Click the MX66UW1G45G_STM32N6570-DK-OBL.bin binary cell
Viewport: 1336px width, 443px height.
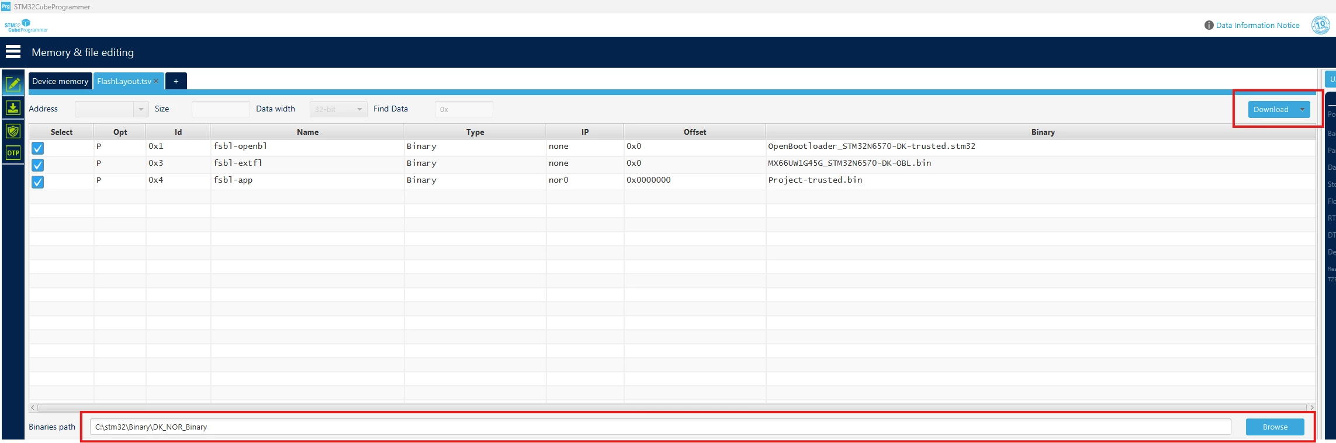[x=1041, y=163]
